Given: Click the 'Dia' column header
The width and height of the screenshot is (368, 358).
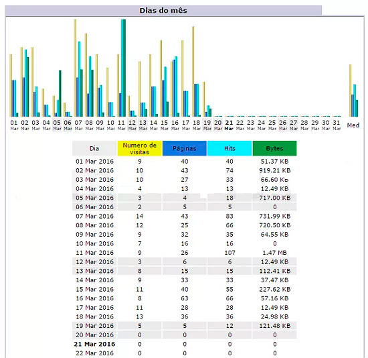Looking at the screenshot, I should click(94, 148).
